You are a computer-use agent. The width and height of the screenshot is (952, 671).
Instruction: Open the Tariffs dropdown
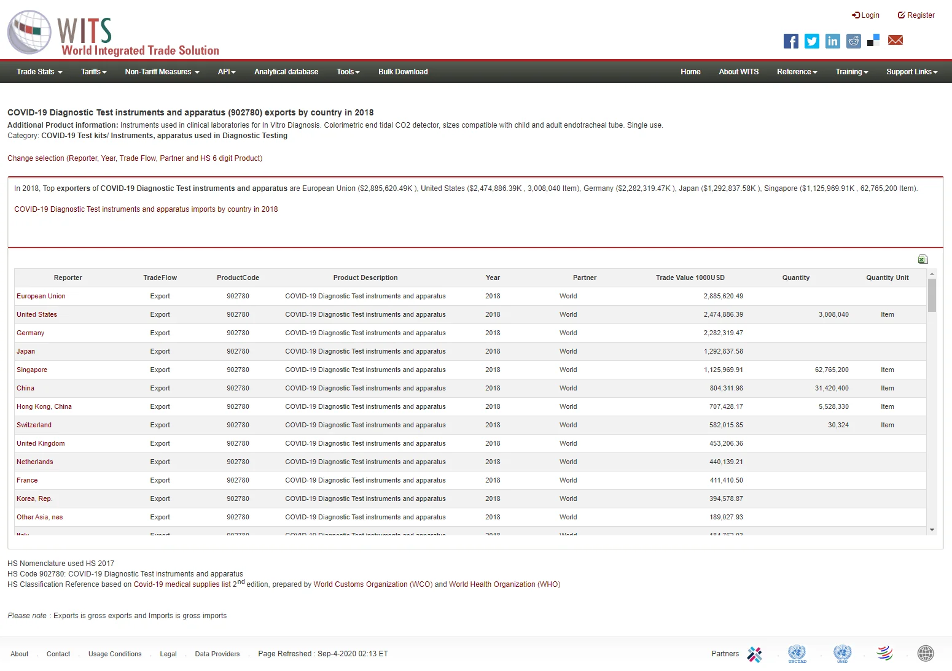(x=93, y=72)
